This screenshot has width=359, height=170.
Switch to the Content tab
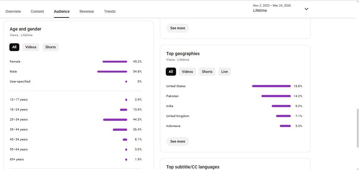click(37, 12)
